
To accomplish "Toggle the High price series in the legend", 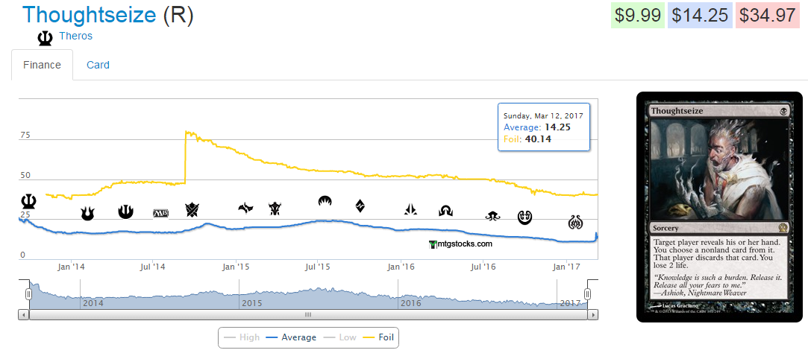I will click(242, 337).
